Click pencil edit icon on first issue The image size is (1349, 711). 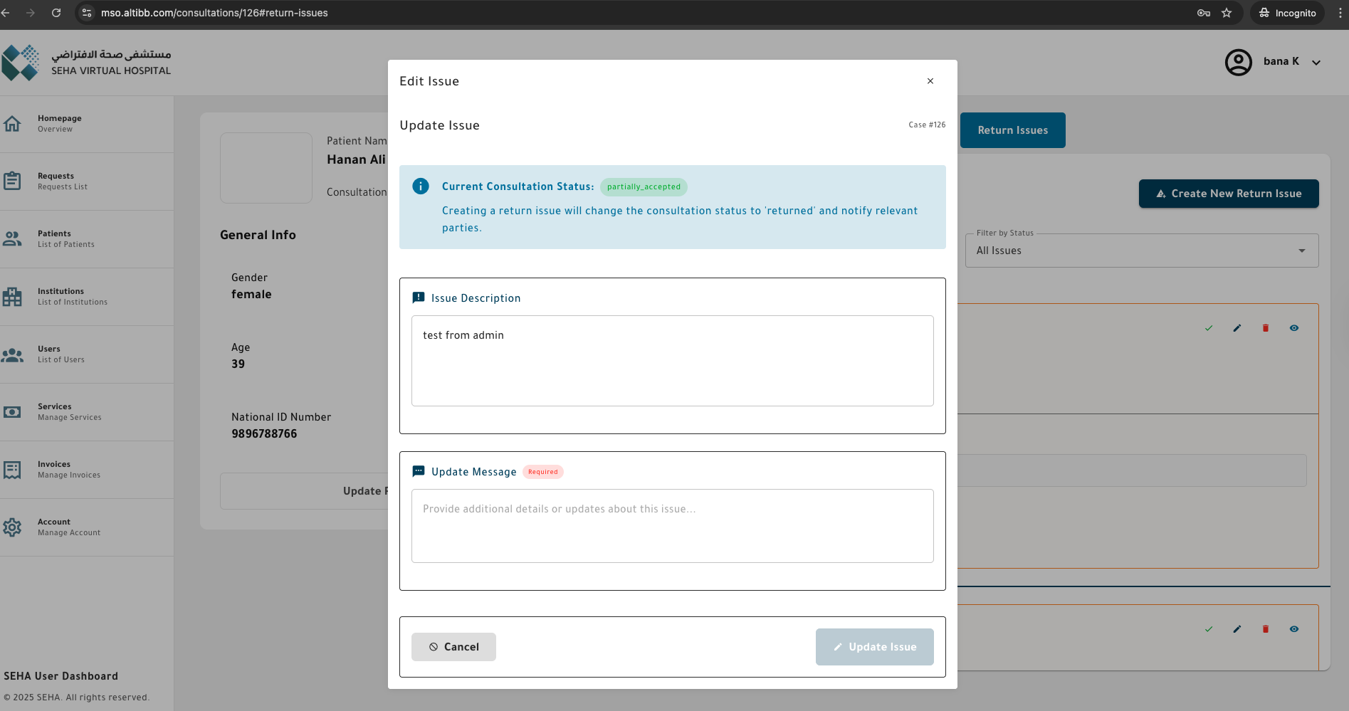coord(1237,328)
